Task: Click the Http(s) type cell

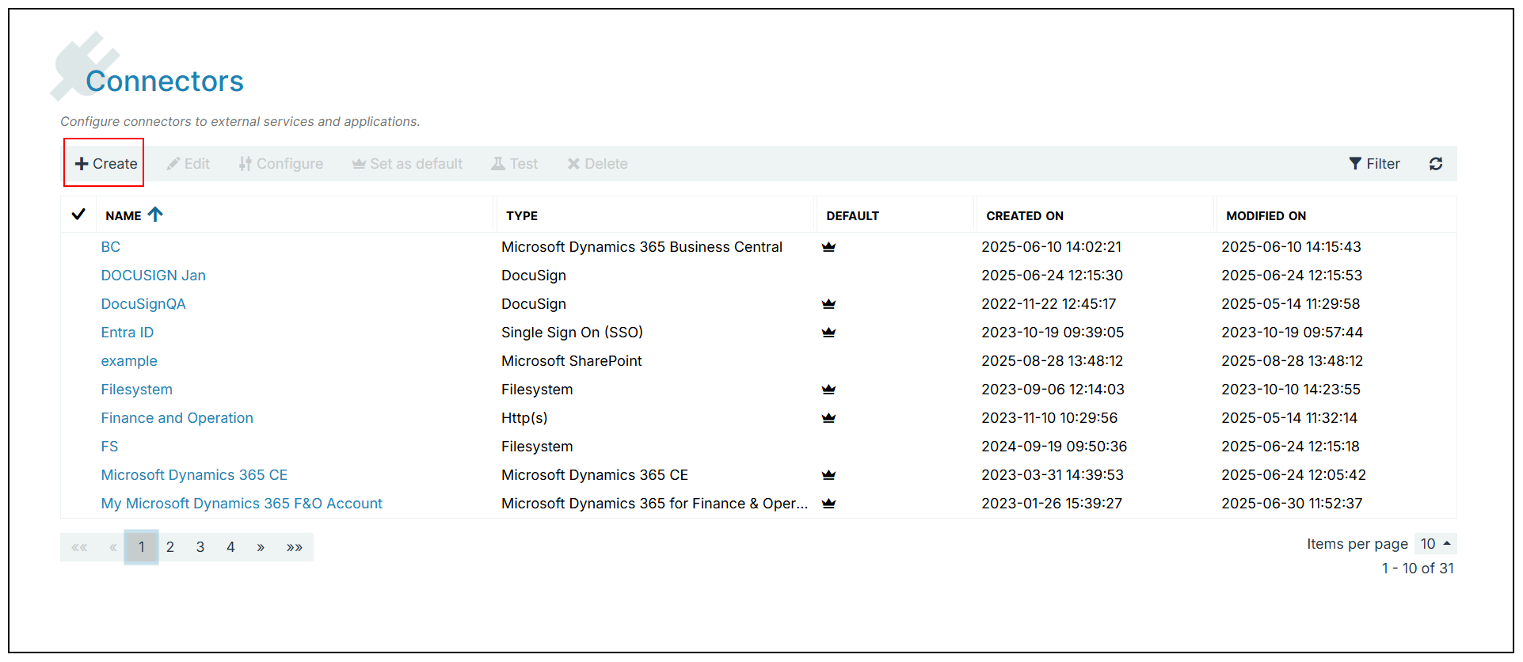Action: point(524,418)
